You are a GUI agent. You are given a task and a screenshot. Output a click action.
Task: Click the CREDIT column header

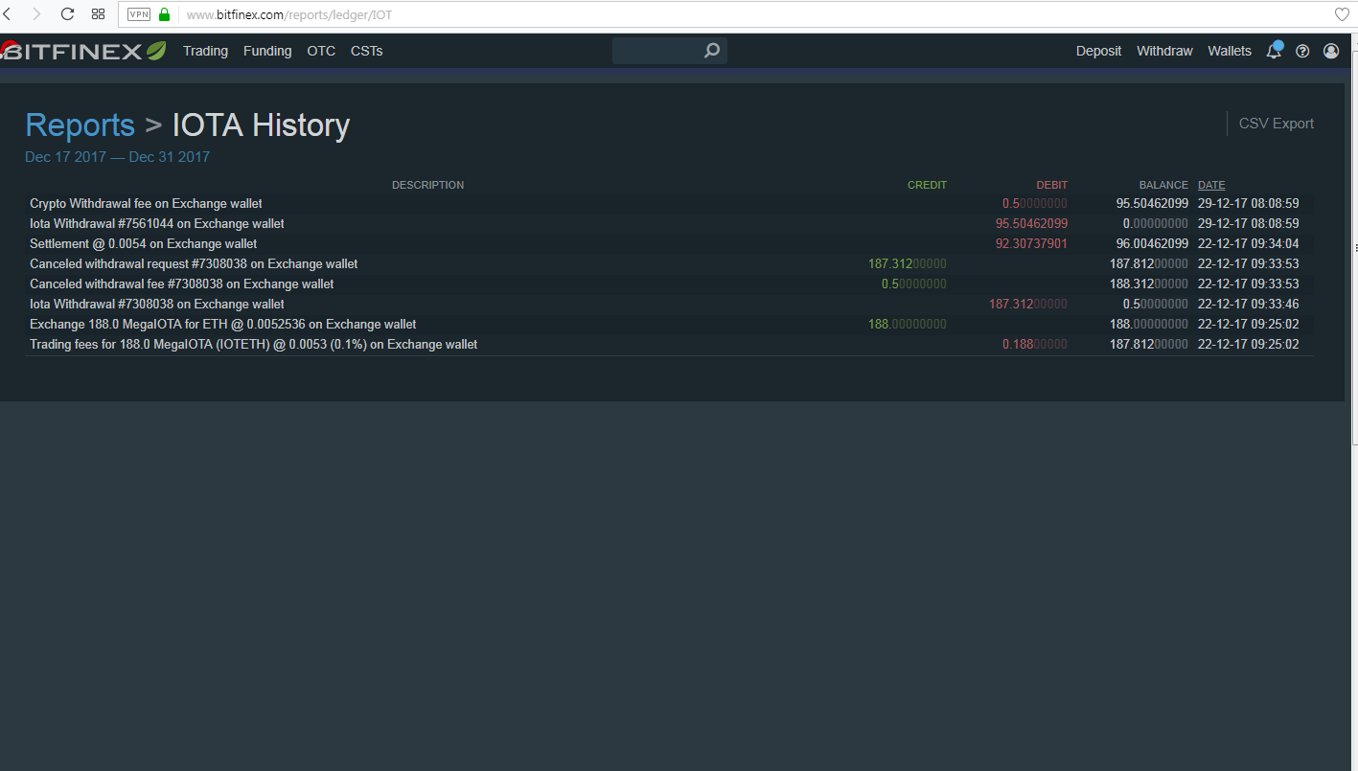[x=927, y=185]
